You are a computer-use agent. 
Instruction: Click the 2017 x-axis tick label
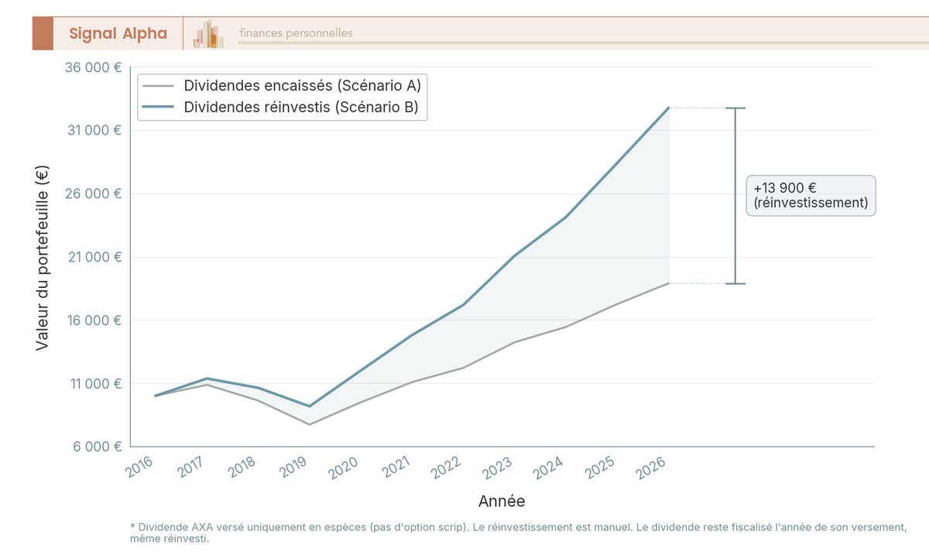point(191,467)
